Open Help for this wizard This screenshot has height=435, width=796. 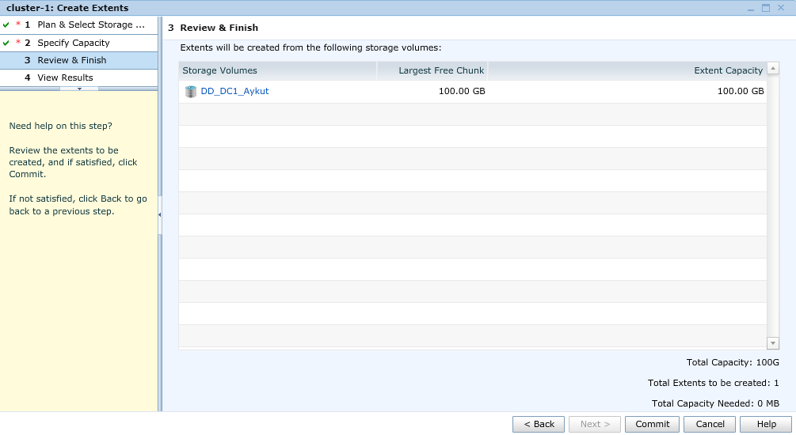point(766,425)
